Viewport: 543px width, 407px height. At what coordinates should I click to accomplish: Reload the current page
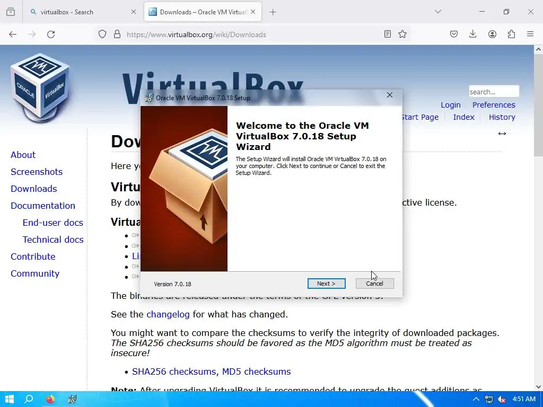[51, 34]
